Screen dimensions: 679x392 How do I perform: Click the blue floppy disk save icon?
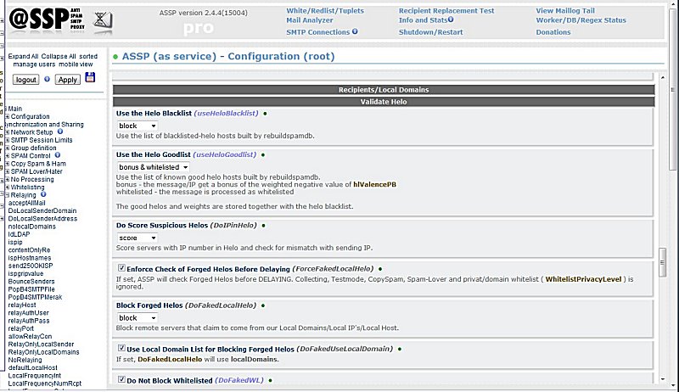(90, 77)
